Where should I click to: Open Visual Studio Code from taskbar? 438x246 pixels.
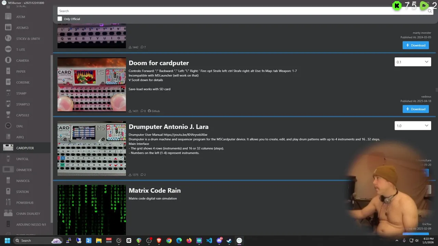[209, 241]
